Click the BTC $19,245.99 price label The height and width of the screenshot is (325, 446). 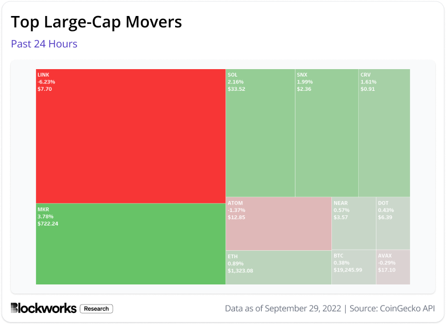point(348,270)
